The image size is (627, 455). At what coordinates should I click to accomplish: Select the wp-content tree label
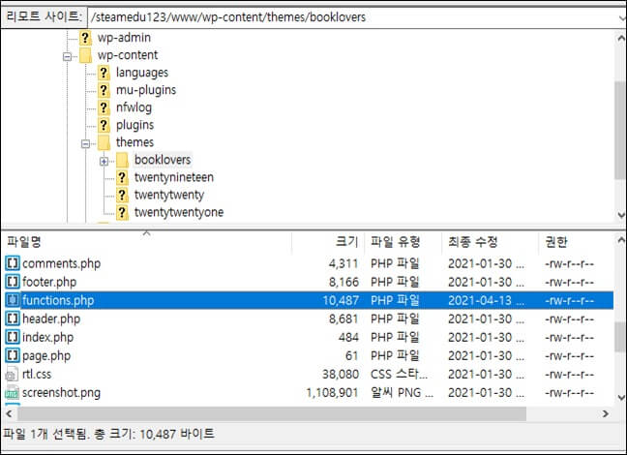pyautogui.click(x=128, y=55)
